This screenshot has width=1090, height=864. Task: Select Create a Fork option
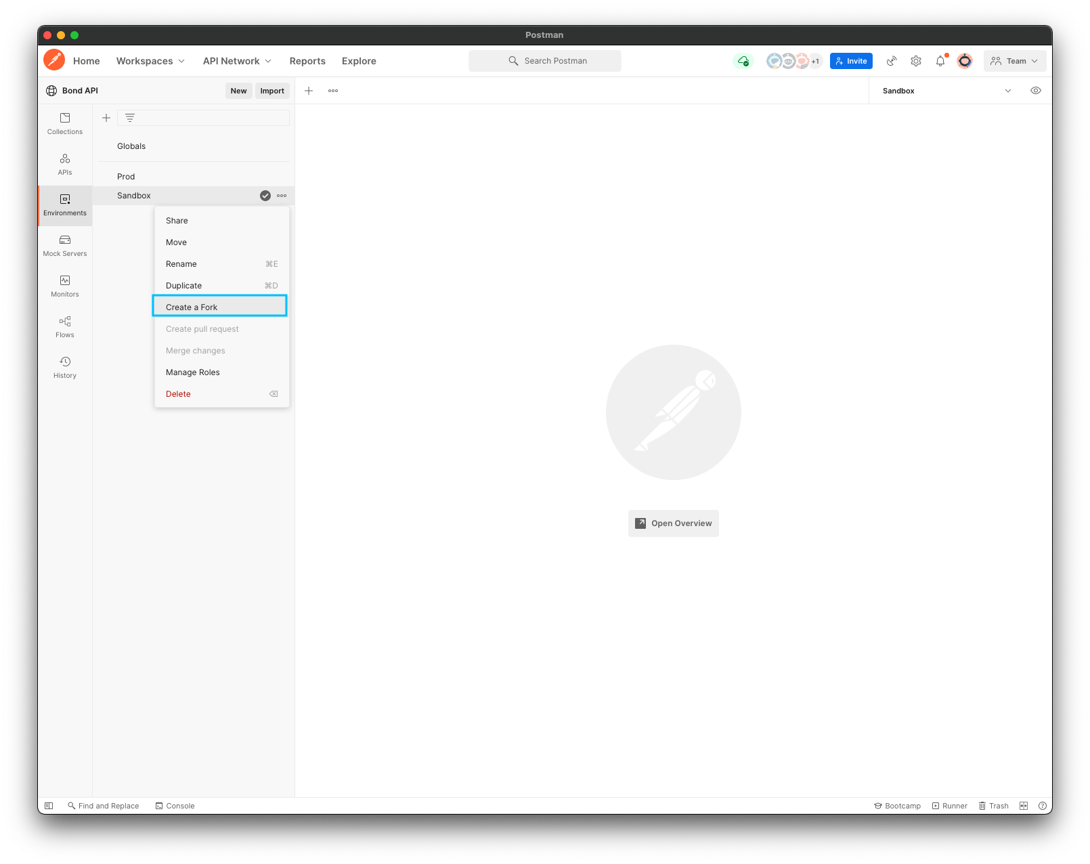[221, 307]
